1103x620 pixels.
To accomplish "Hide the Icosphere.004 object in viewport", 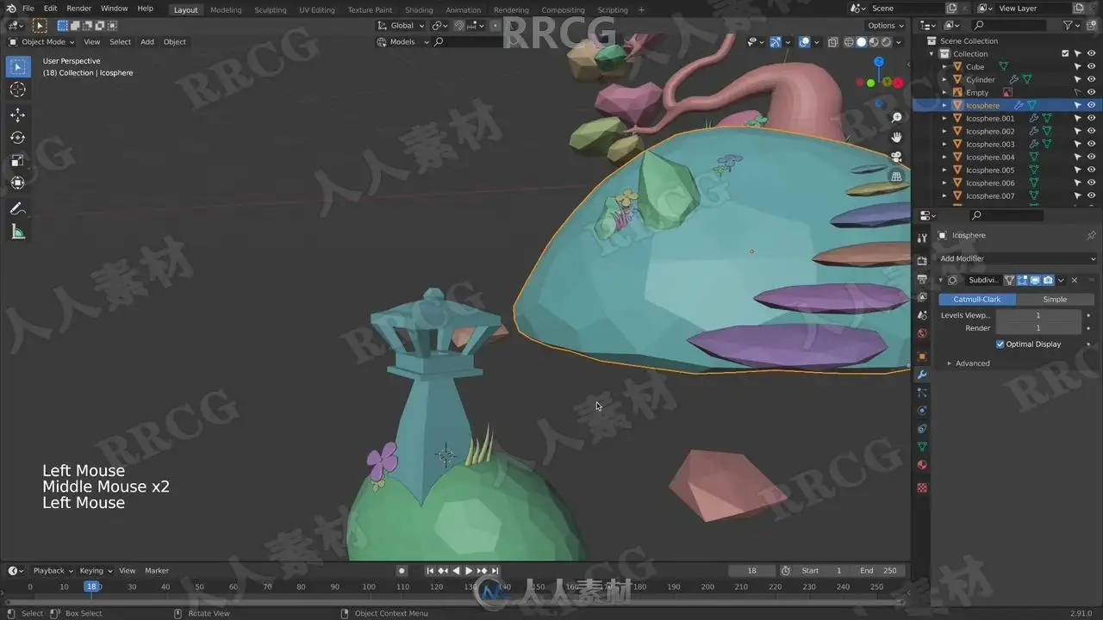I will point(1091,157).
